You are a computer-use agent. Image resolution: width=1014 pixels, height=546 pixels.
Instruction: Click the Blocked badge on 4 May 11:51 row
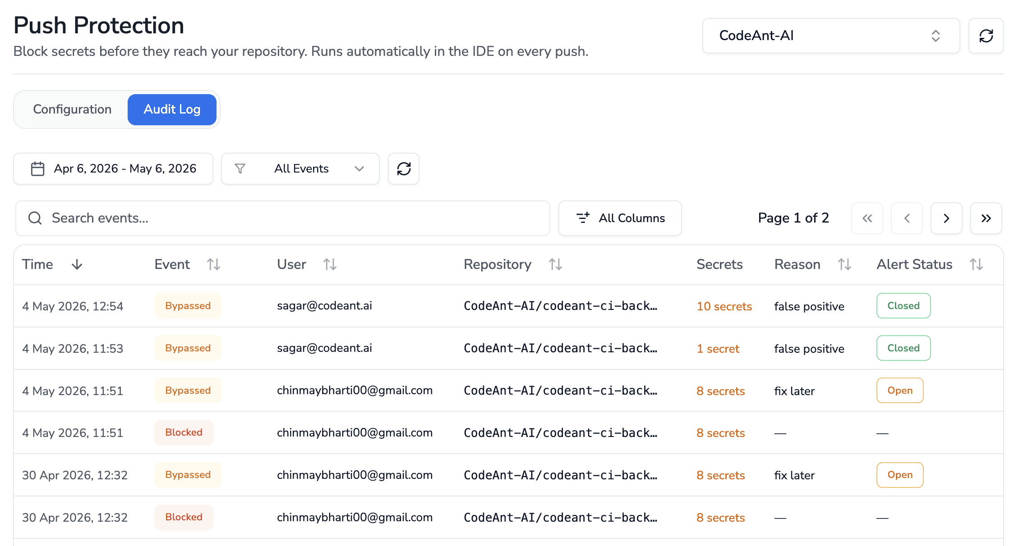point(184,432)
